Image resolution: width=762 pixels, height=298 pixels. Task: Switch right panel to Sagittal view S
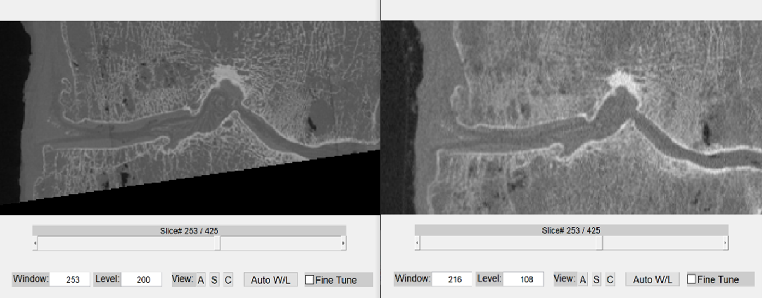(x=596, y=279)
